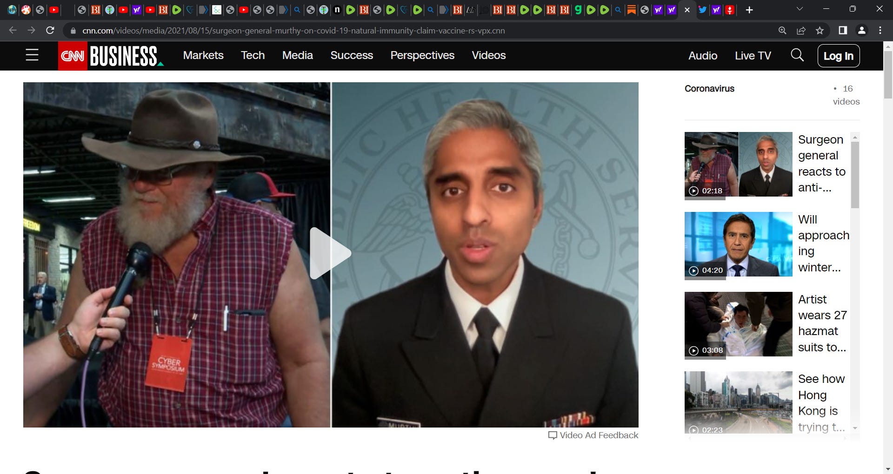This screenshot has height=474, width=893.
Task: Open 'See how Hong Kong is trying' video title
Action: click(821, 403)
